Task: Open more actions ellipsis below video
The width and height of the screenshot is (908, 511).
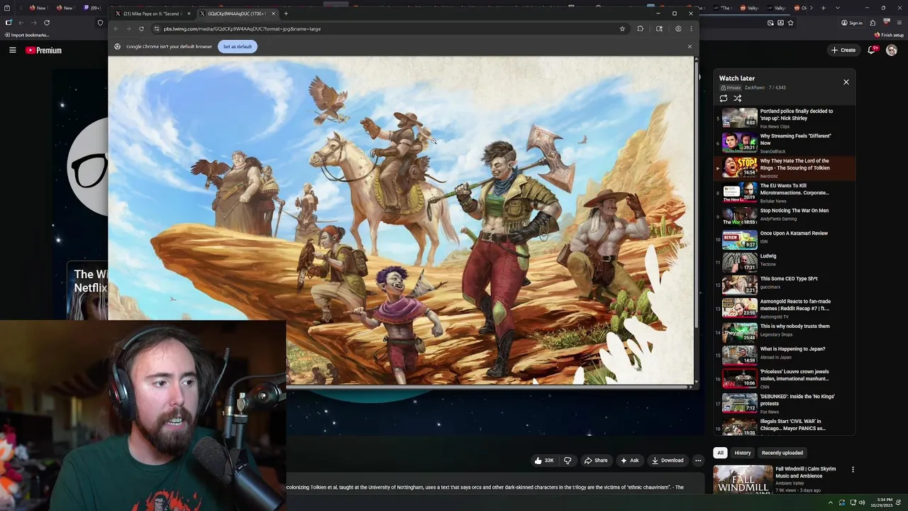Action: 698,461
